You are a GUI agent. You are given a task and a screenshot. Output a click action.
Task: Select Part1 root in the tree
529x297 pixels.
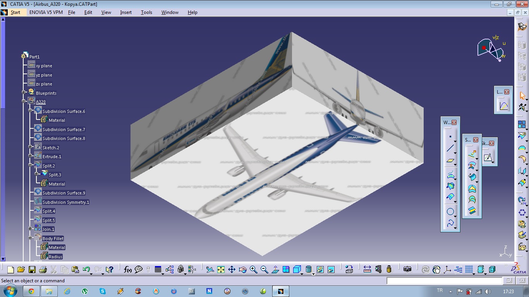[x=34, y=57]
